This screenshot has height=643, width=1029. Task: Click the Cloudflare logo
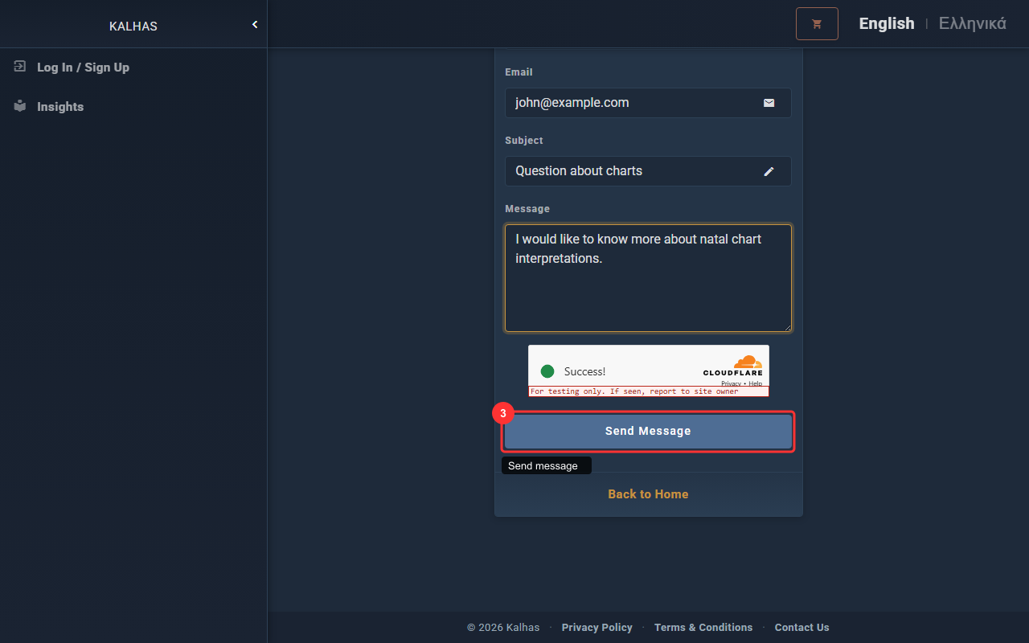pos(733,366)
